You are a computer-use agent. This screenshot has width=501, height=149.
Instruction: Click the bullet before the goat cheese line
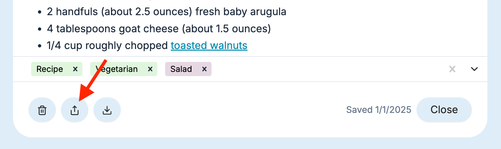click(40, 29)
